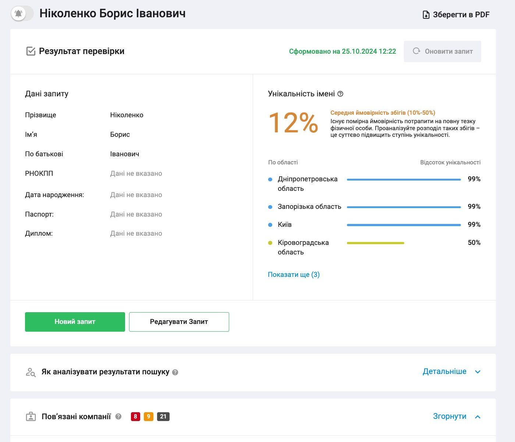515x442 pixels.
Task: Toggle the notification bell switch
Action: (22, 14)
